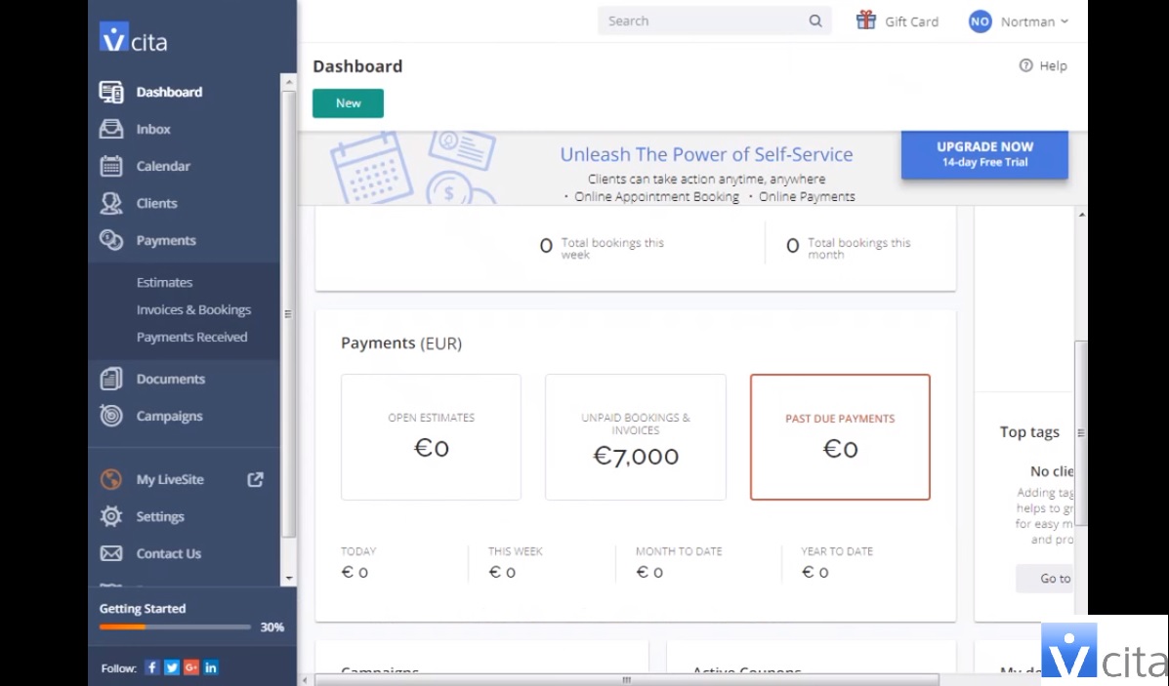Select Estimates under Payments
The height and width of the screenshot is (686, 1169).
[x=164, y=282]
